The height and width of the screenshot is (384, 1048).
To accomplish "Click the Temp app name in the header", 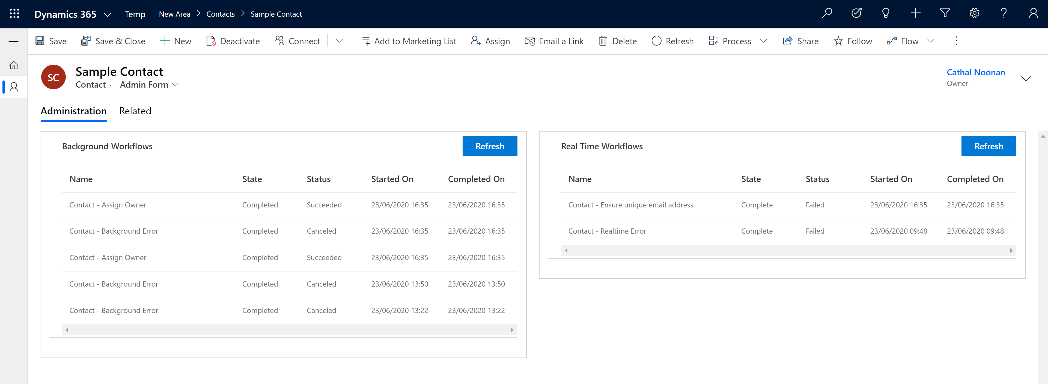I will (x=135, y=14).
